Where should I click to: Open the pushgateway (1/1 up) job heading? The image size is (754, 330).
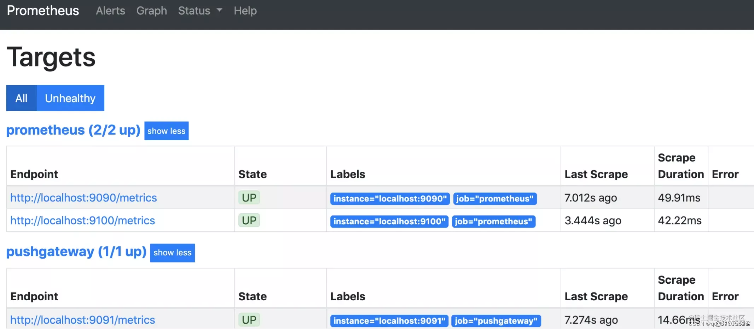[76, 252]
